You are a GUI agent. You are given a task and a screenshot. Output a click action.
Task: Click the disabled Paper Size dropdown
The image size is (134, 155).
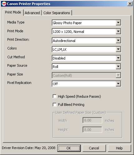click(86, 75)
